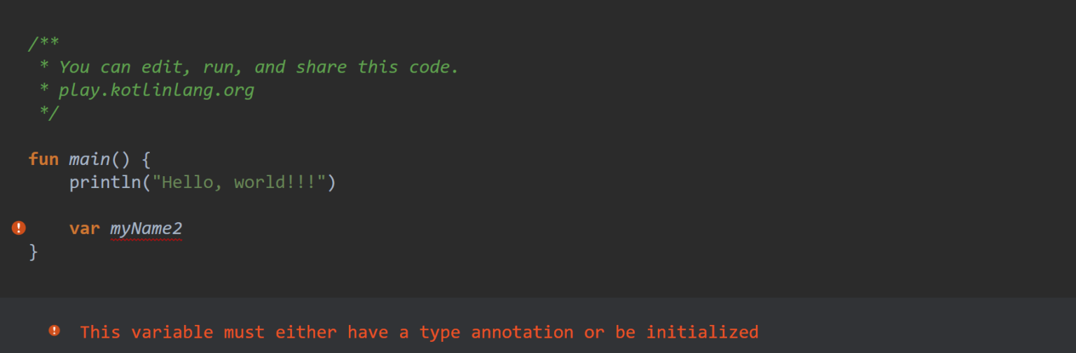
Task: Click the var keyword
Action: (x=84, y=229)
